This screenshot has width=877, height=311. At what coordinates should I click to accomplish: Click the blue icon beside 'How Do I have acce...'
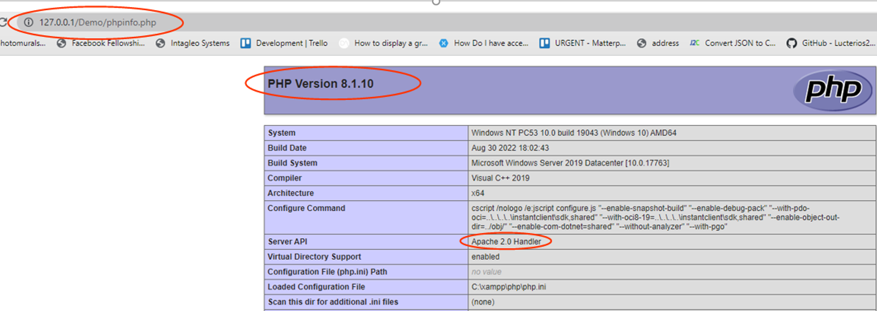(443, 43)
